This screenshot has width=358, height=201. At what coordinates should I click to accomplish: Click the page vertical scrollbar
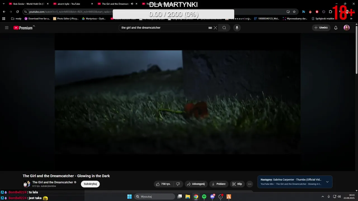click(356, 50)
